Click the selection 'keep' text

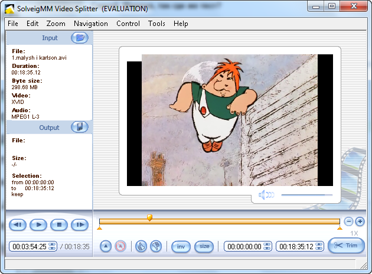(x=17, y=194)
